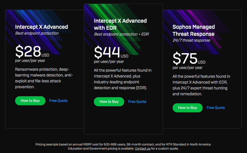Click the 24/7 expert threat hunting description
The image size is (247, 153).
coord(201,85)
